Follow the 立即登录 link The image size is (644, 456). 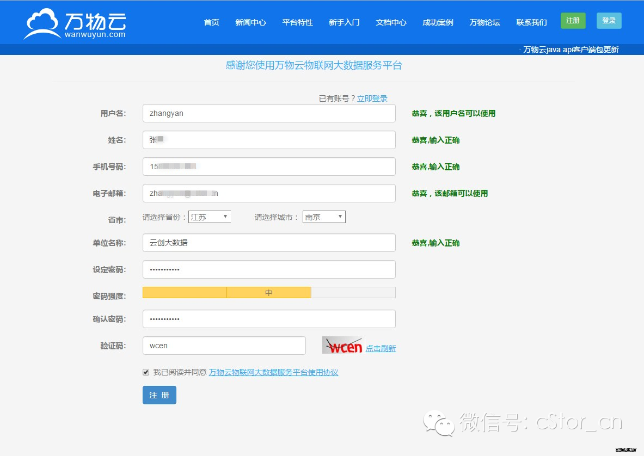pyautogui.click(x=372, y=98)
